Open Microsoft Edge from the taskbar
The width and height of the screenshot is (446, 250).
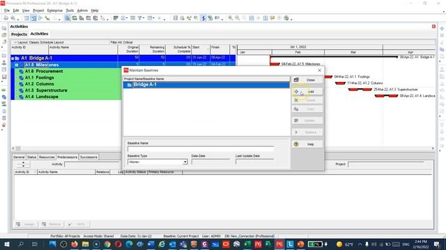tap(129, 244)
